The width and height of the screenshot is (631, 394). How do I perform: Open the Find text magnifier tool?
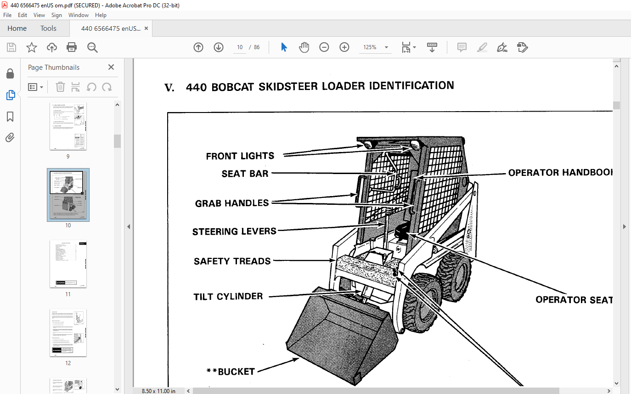tap(92, 47)
